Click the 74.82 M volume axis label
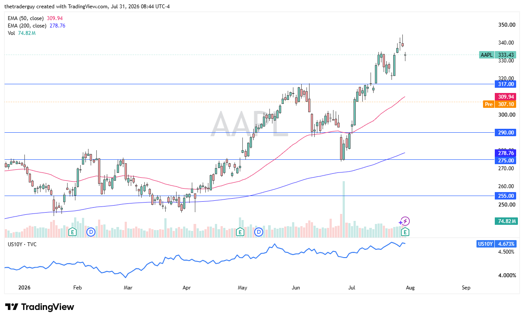The width and height of the screenshot is (524, 320). click(x=506, y=221)
